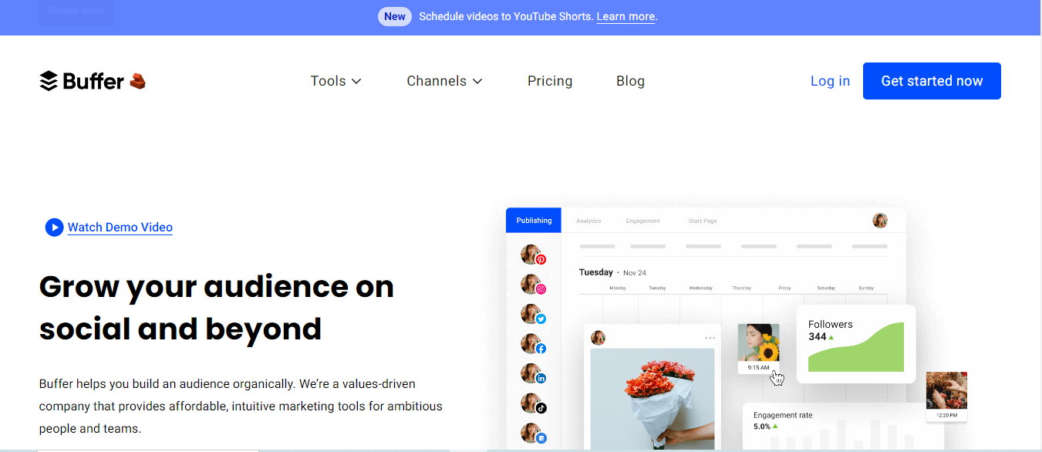
Task: Open the Pricing page
Action: click(550, 81)
